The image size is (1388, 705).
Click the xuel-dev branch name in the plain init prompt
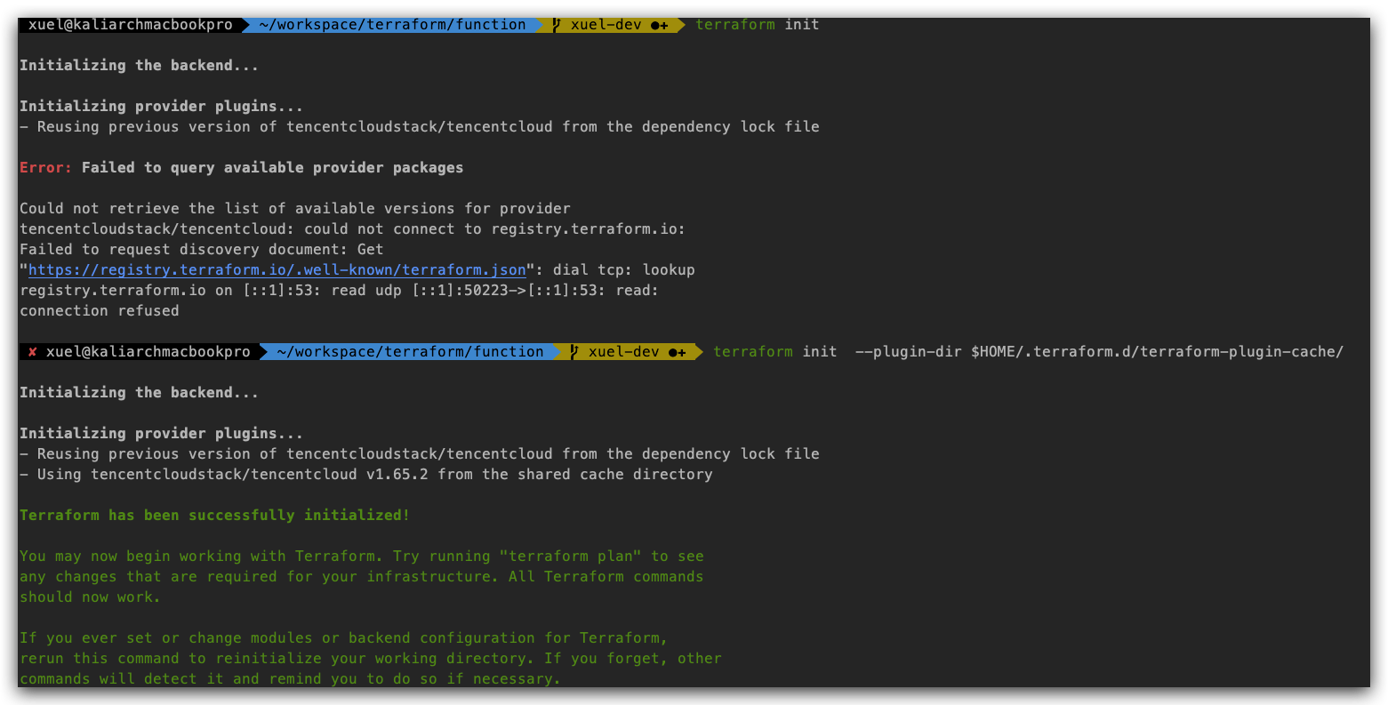pyautogui.click(x=606, y=25)
